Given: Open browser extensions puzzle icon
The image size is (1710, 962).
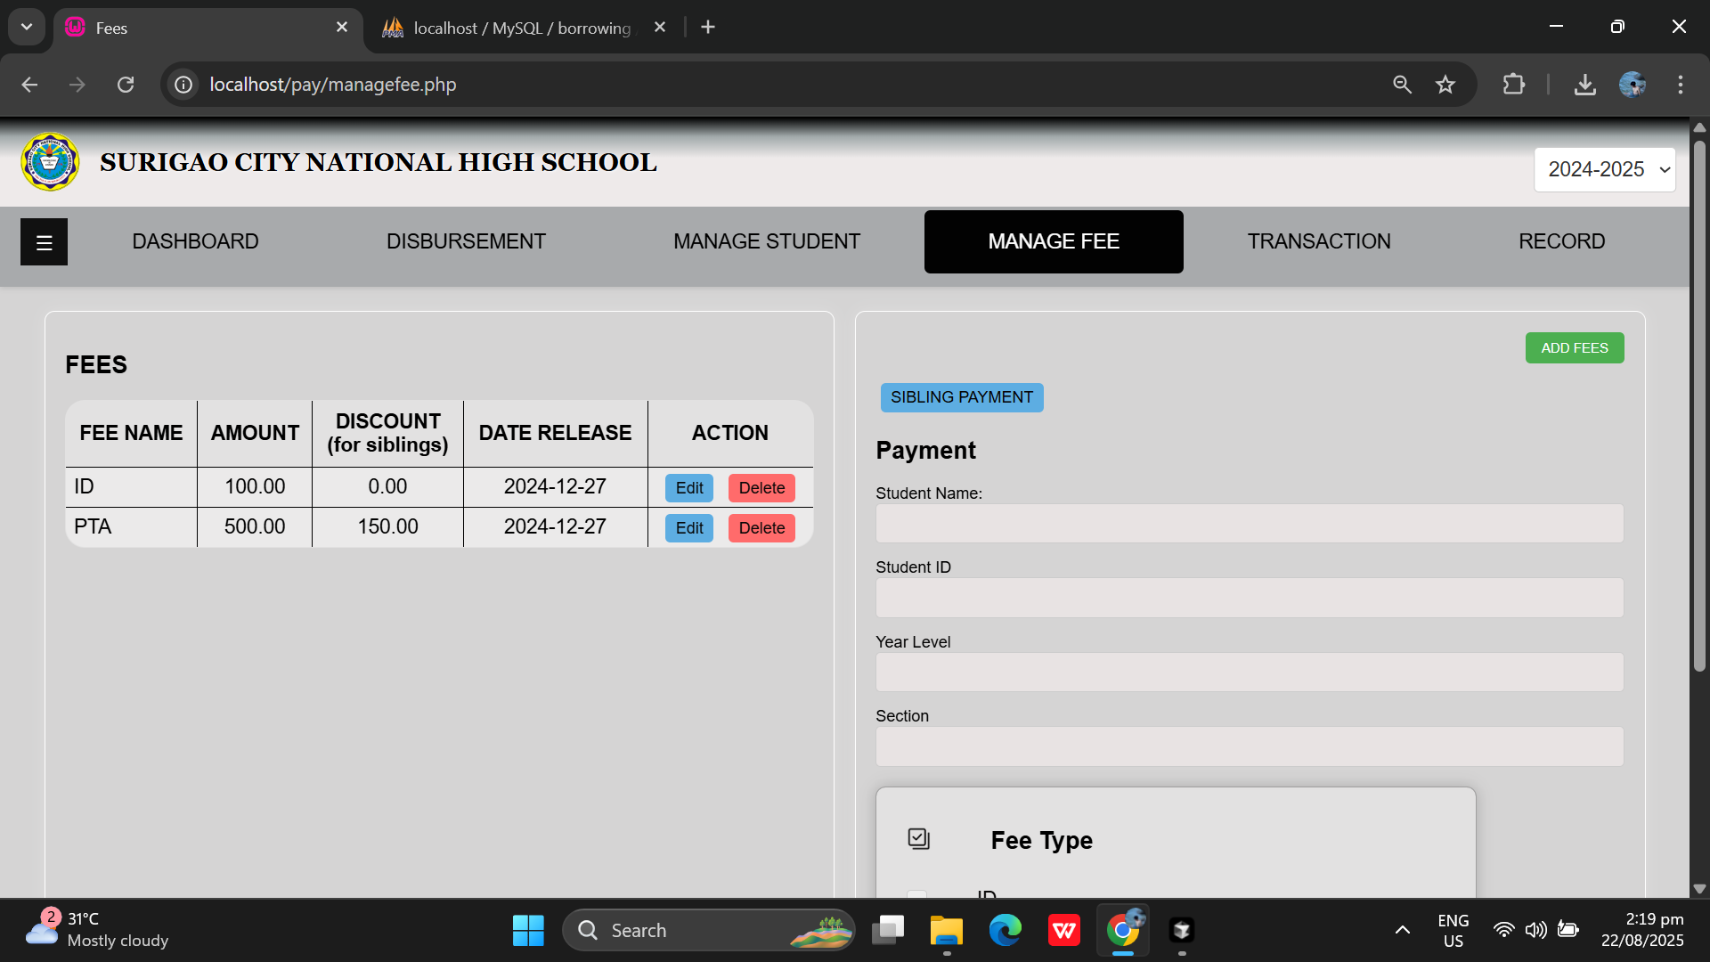Looking at the screenshot, I should pyautogui.click(x=1513, y=85).
